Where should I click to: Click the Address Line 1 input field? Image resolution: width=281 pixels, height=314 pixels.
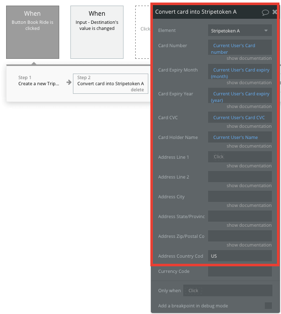240,157
